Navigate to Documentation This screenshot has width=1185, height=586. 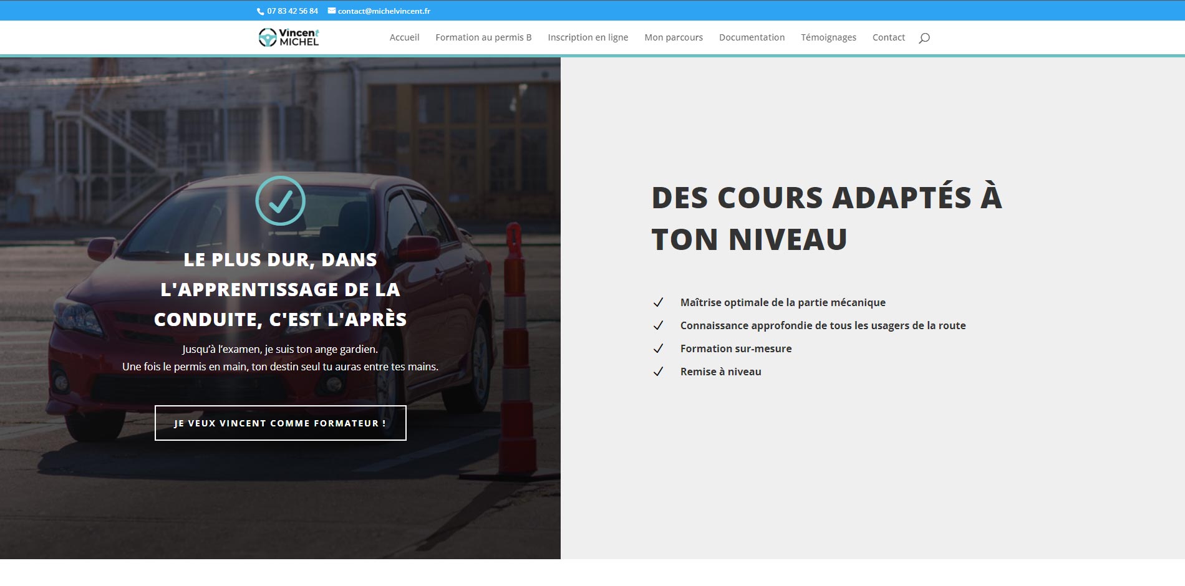tap(752, 37)
